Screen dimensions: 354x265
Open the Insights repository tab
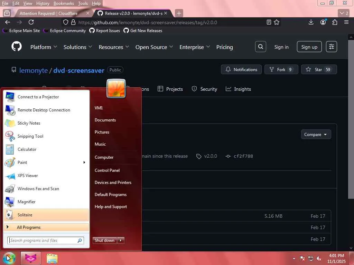point(238,89)
